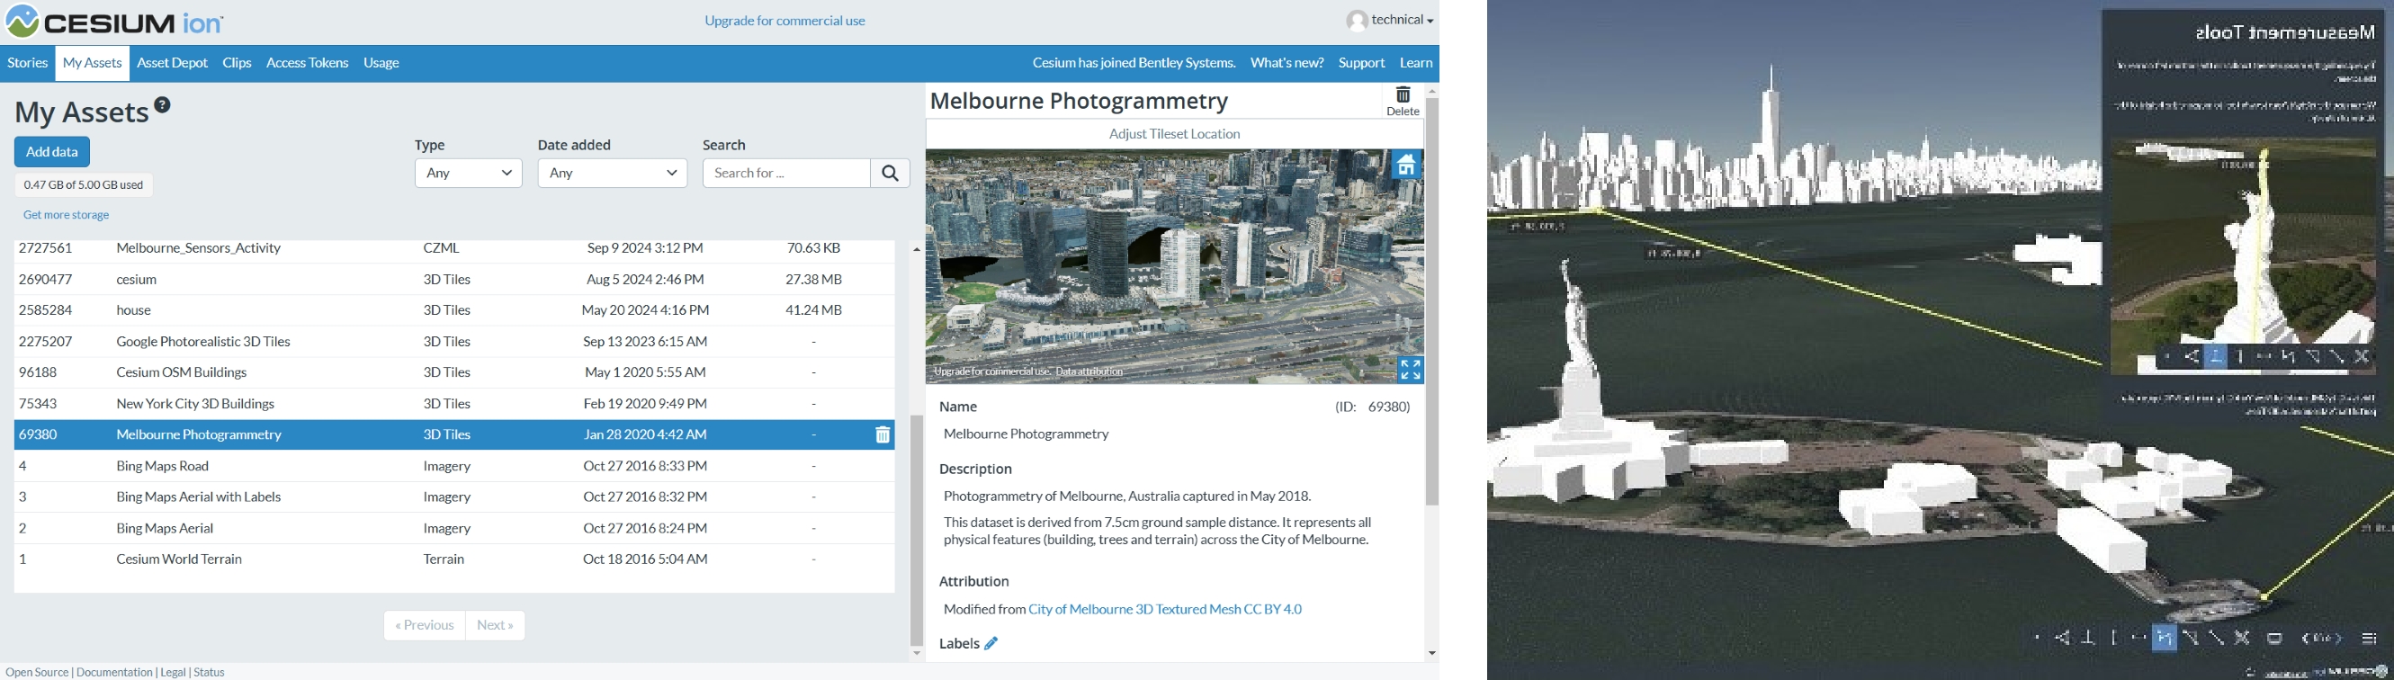Select the Bing Maps Road row
Image resolution: width=2394 pixels, height=680 pixels.
tap(454, 466)
